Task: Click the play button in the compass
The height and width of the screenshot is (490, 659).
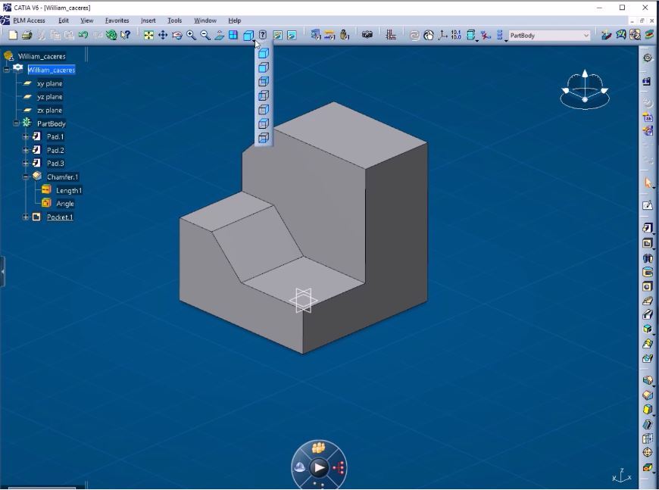Action: (x=320, y=467)
